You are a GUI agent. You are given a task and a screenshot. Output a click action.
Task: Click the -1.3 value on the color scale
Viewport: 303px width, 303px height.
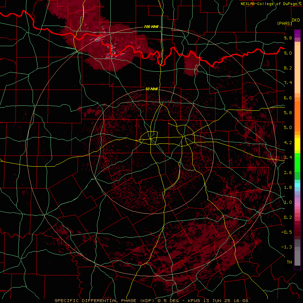287,247
